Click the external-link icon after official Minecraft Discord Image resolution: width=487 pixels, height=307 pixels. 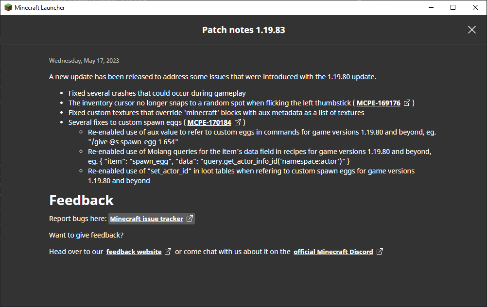tap(380, 252)
